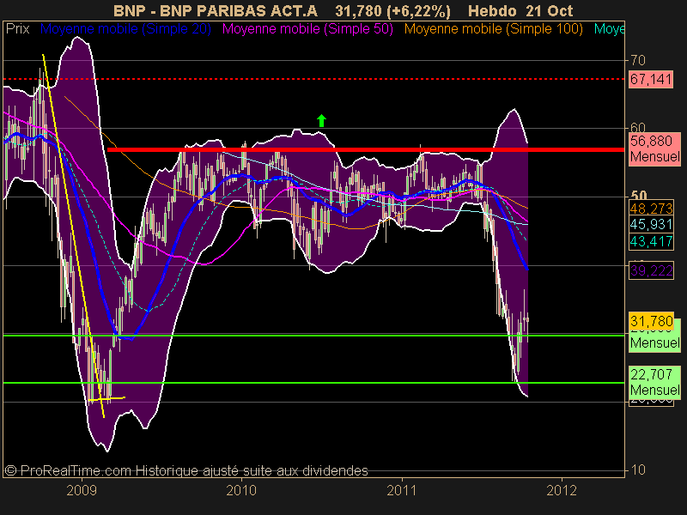This screenshot has height=515, width=687.
Task: Select the Moyenne mobile (Simple 50) legend
Action: point(307,29)
